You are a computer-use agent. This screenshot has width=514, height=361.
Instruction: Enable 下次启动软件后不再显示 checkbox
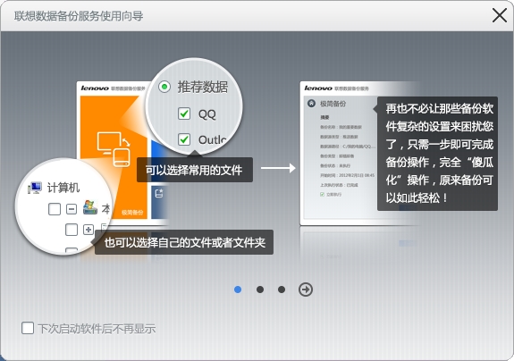pos(28,328)
